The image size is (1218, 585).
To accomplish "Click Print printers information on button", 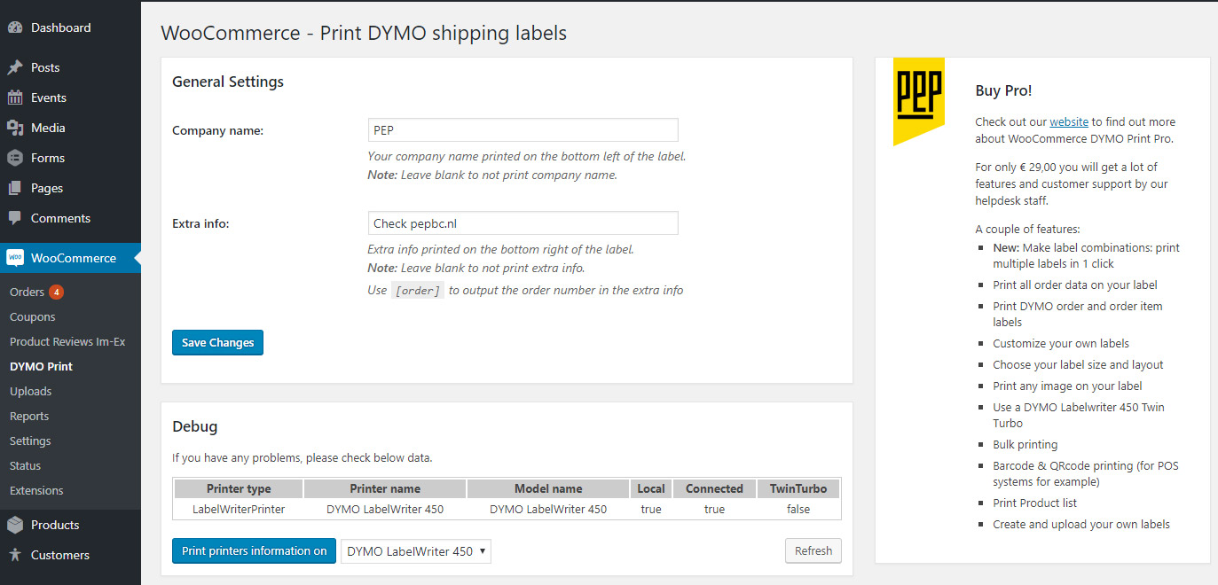I will click(x=254, y=551).
